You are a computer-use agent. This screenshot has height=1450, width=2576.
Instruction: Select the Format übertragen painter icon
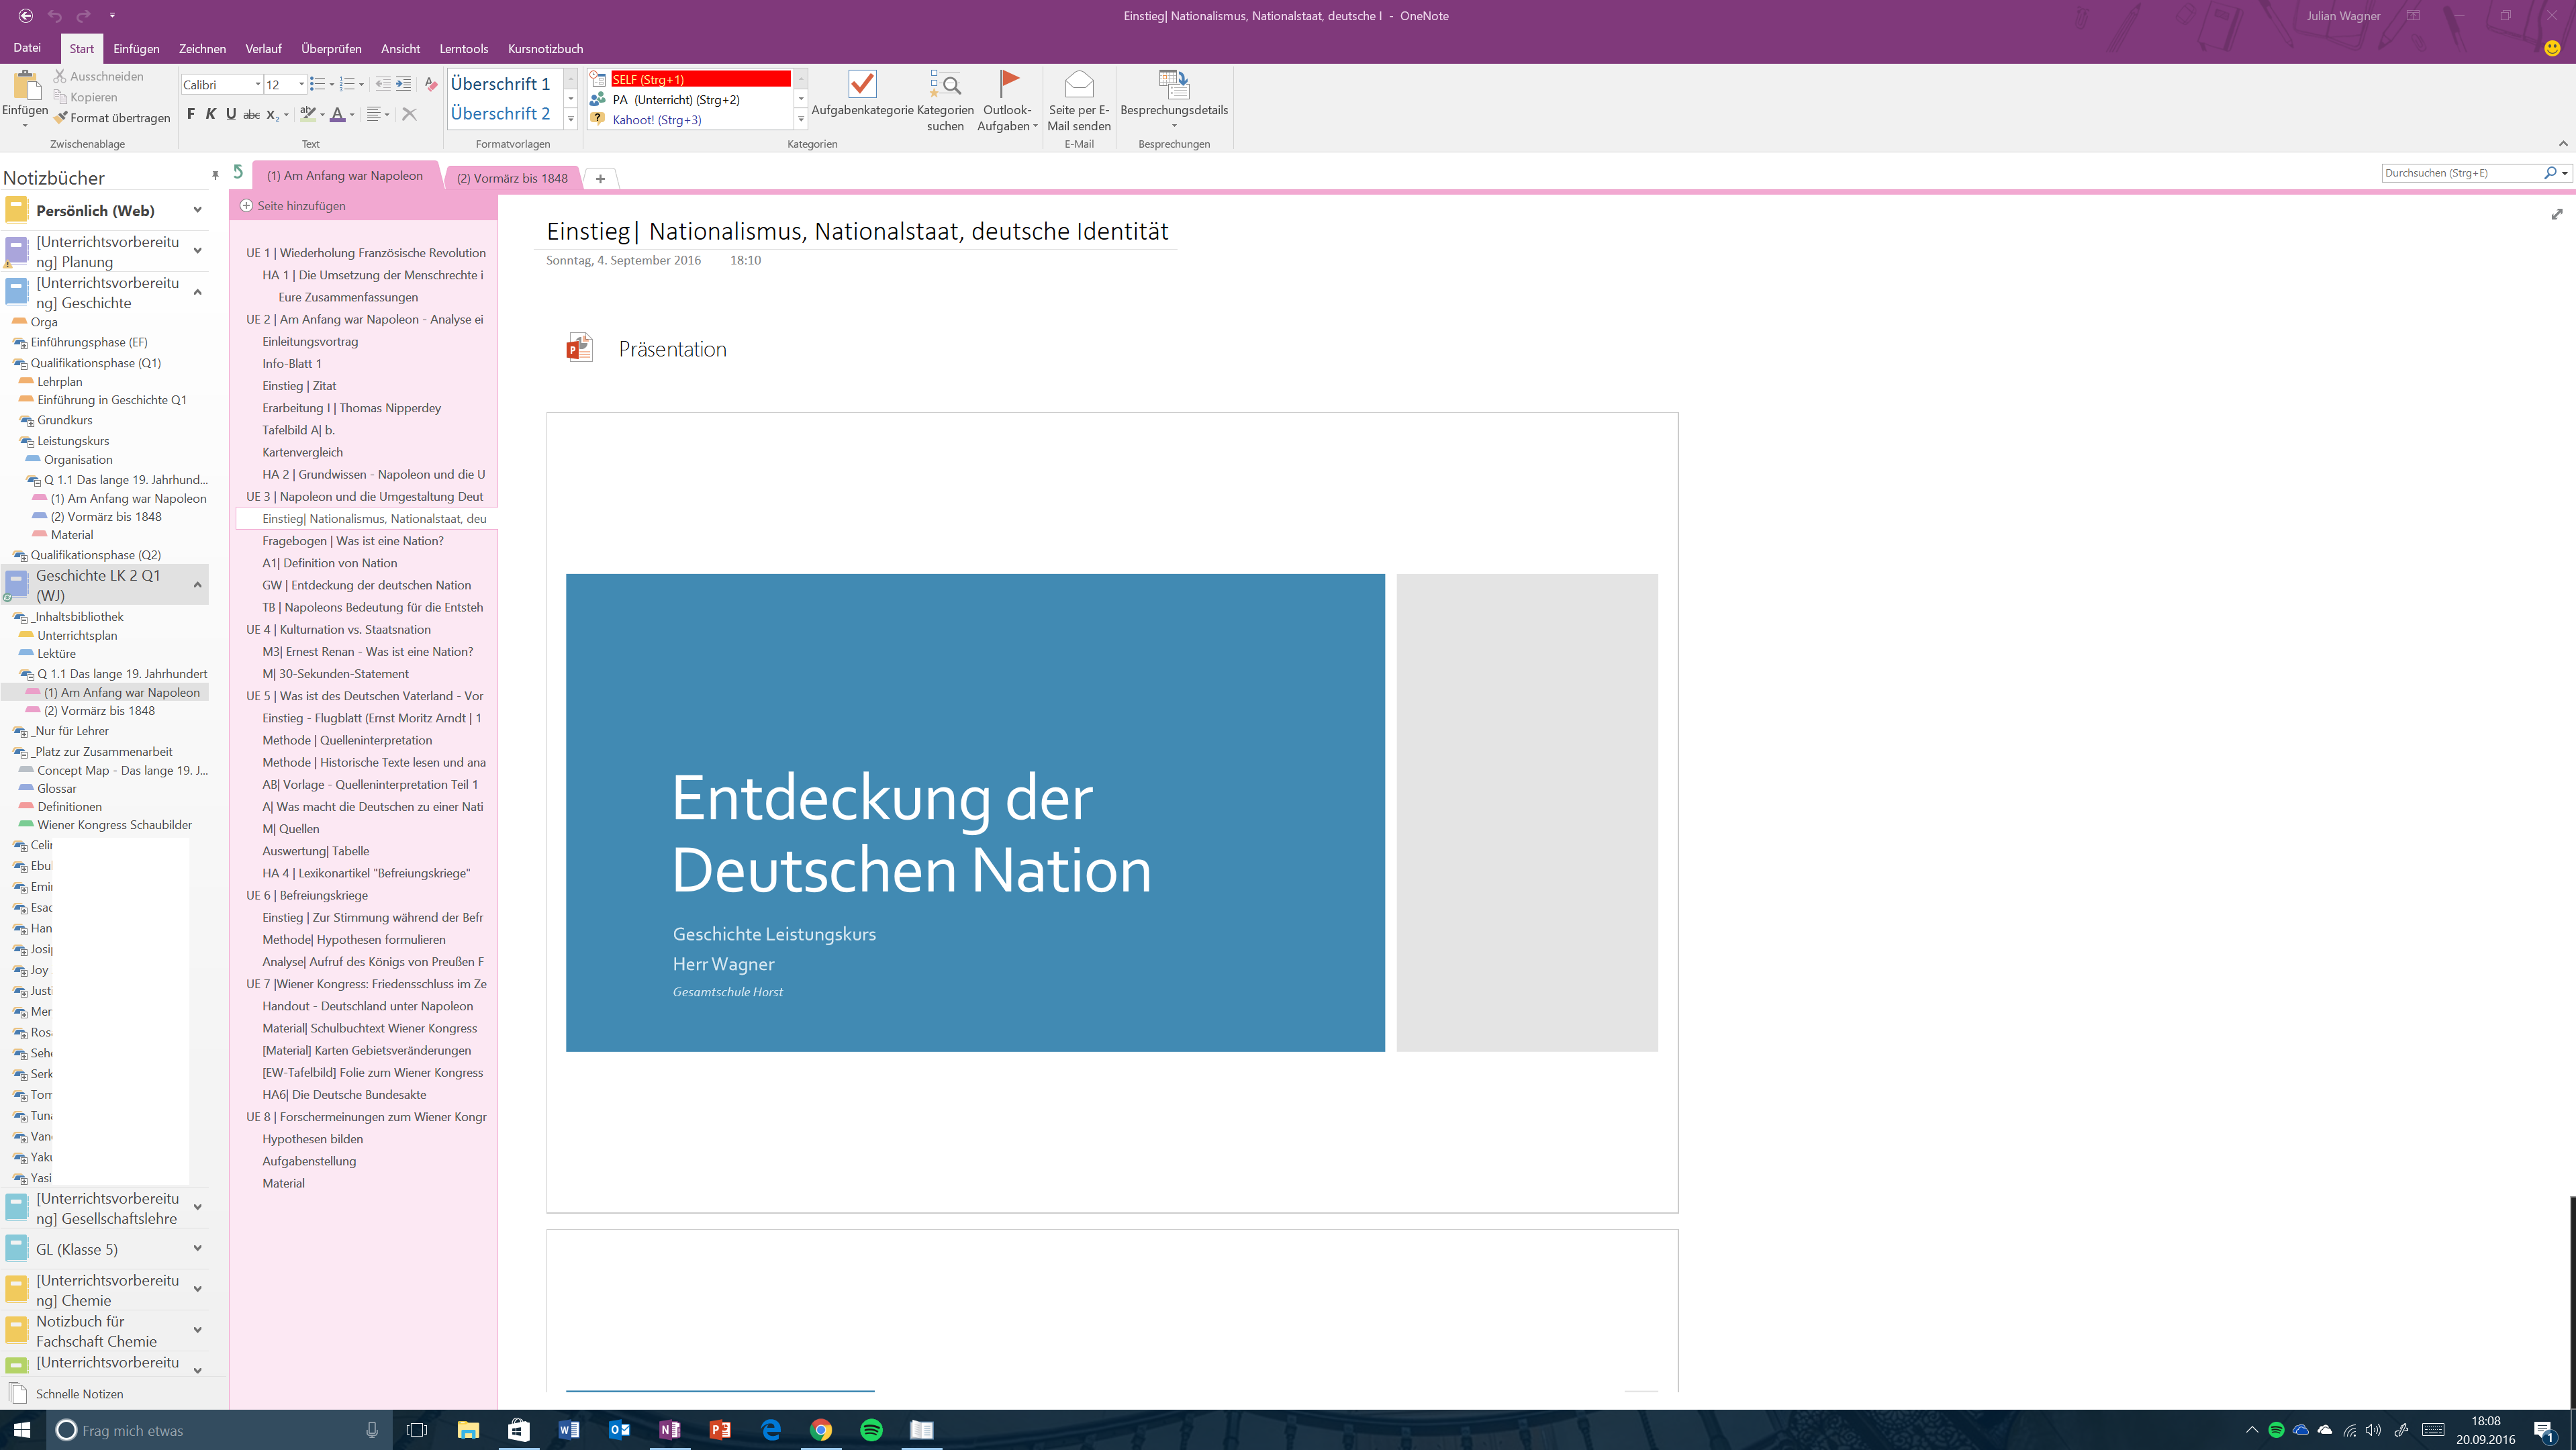tap(60, 117)
